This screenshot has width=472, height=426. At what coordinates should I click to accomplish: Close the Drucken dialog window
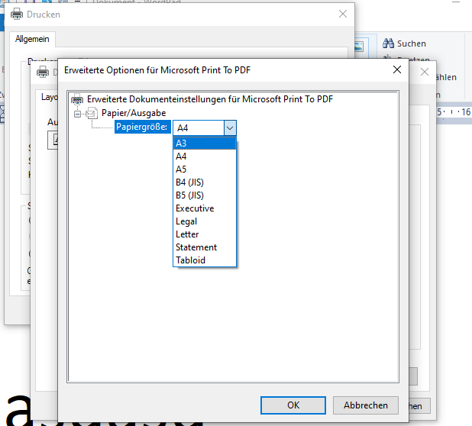343,14
